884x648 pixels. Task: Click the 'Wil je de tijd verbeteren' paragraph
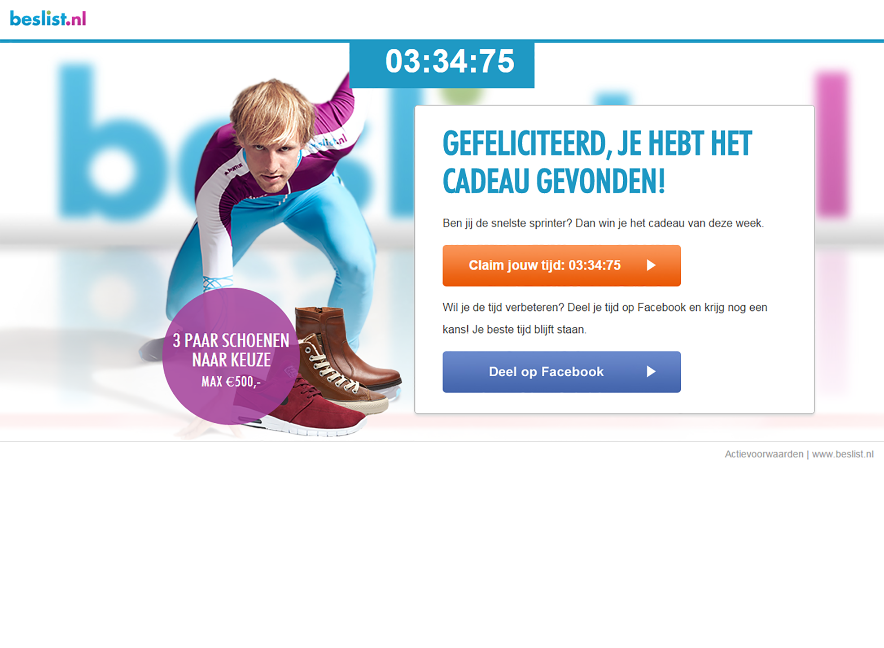[x=605, y=318]
